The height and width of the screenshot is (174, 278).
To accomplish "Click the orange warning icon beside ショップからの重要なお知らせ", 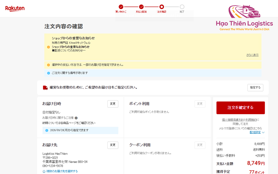I will pyautogui.click(x=48, y=47).
